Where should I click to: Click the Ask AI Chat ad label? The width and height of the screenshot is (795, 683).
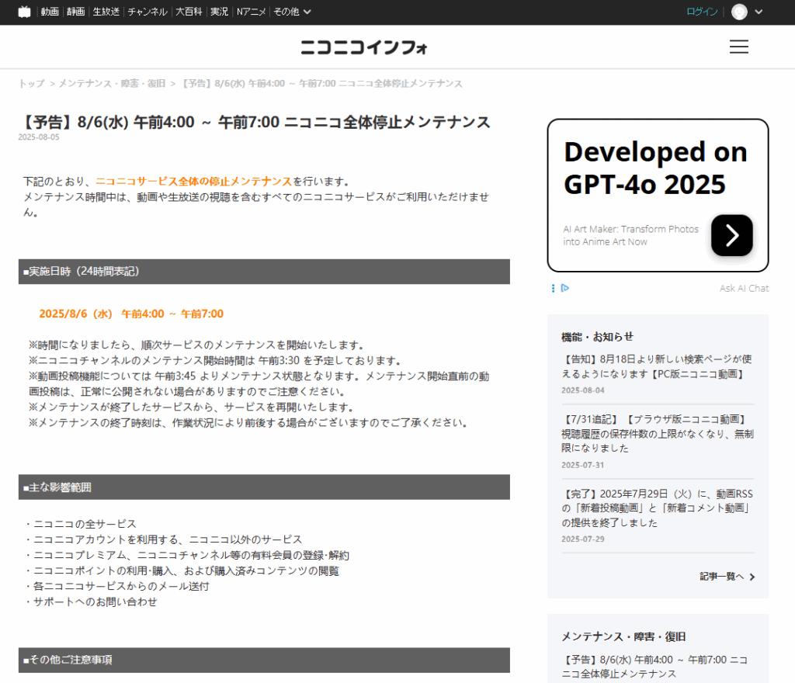click(744, 288)
